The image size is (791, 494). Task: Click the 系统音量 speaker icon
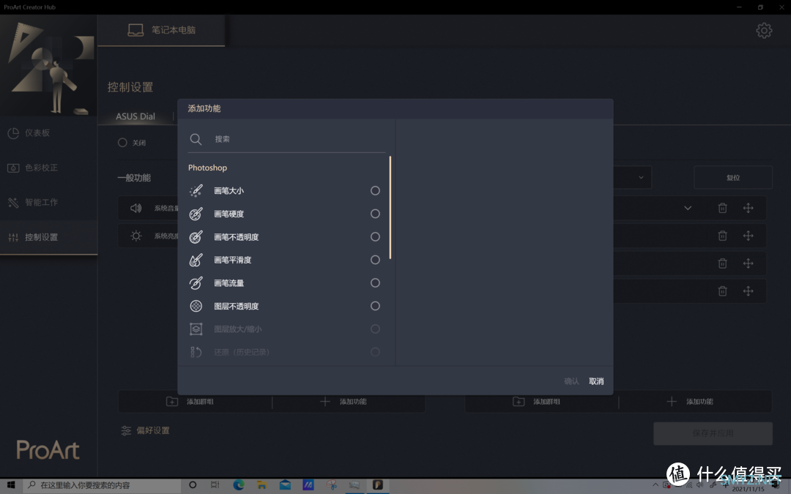coord(135,208)
